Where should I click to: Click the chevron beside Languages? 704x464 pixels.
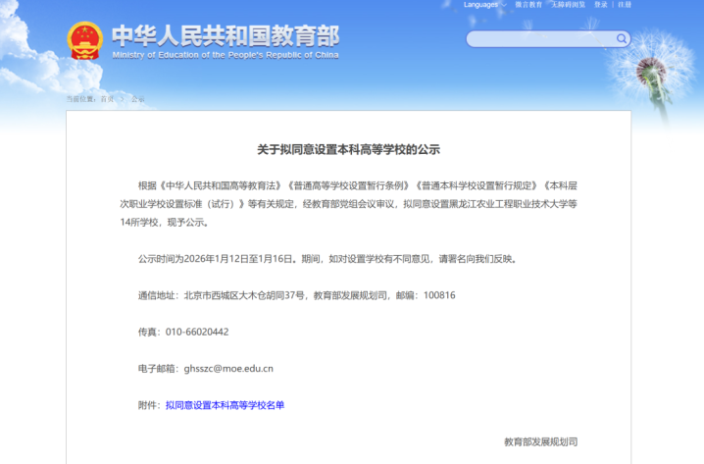505,5
